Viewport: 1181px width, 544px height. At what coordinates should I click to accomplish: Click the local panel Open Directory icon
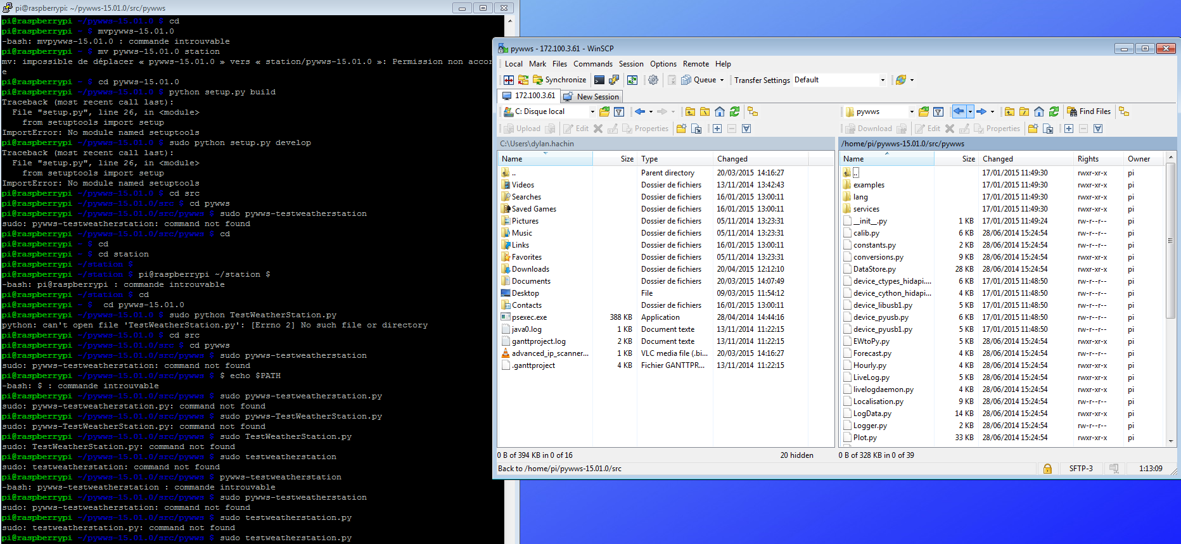[604, 111]
